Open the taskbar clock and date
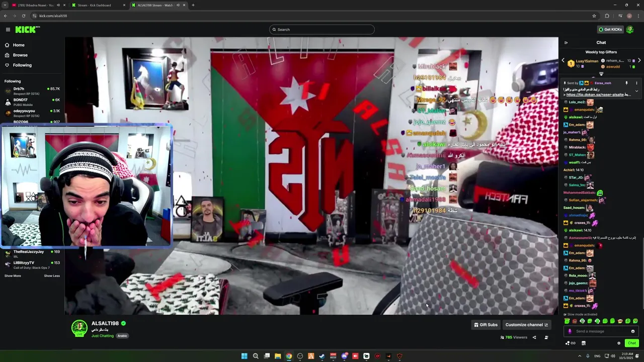 (627, 356)
